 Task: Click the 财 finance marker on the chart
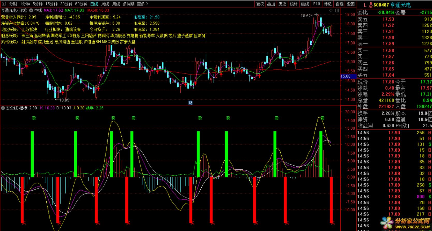click(x=190, y=103)
